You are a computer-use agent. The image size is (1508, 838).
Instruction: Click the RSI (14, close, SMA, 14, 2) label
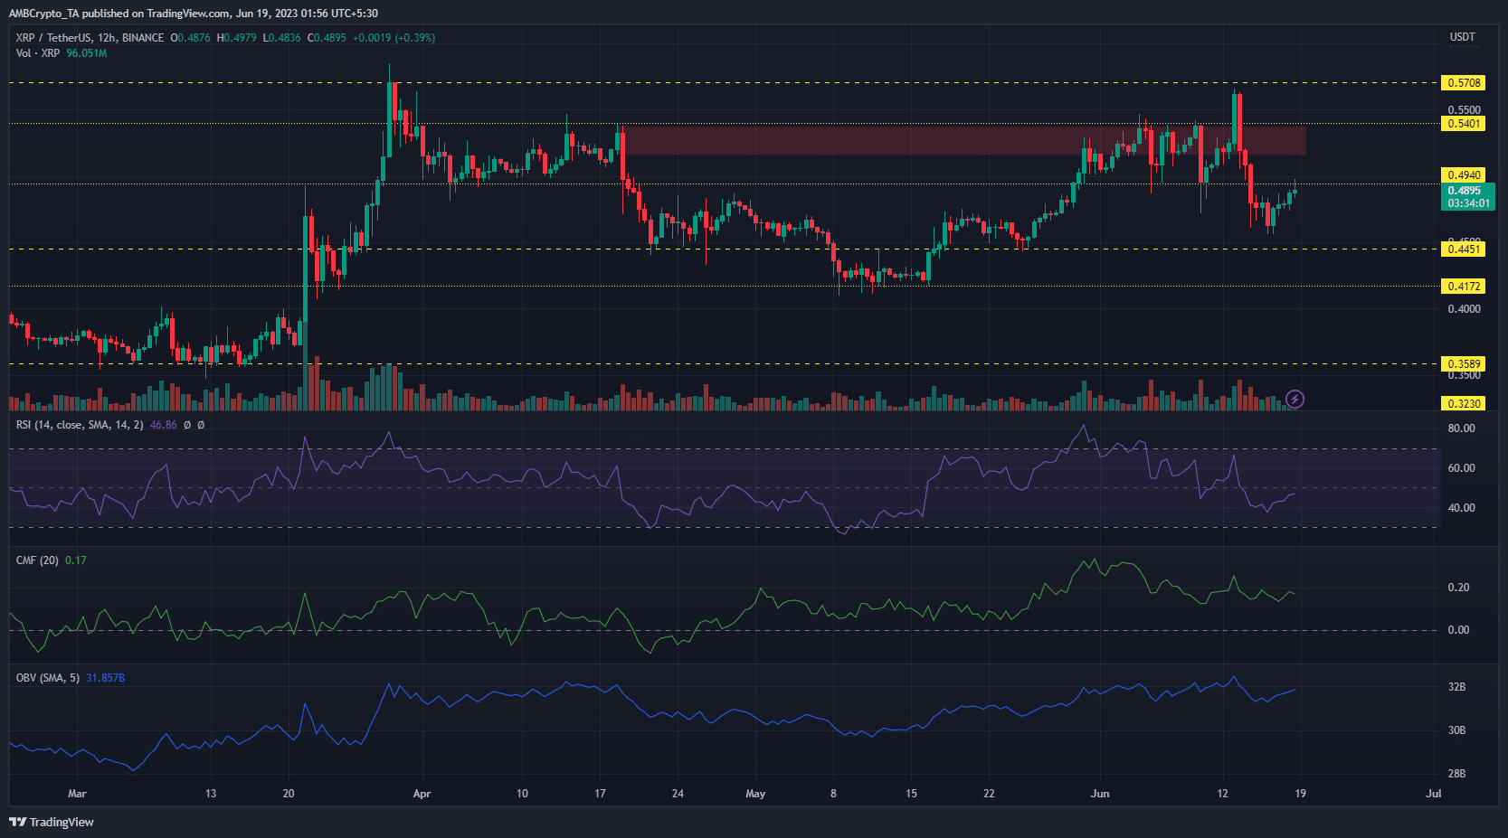coord(80,424)
